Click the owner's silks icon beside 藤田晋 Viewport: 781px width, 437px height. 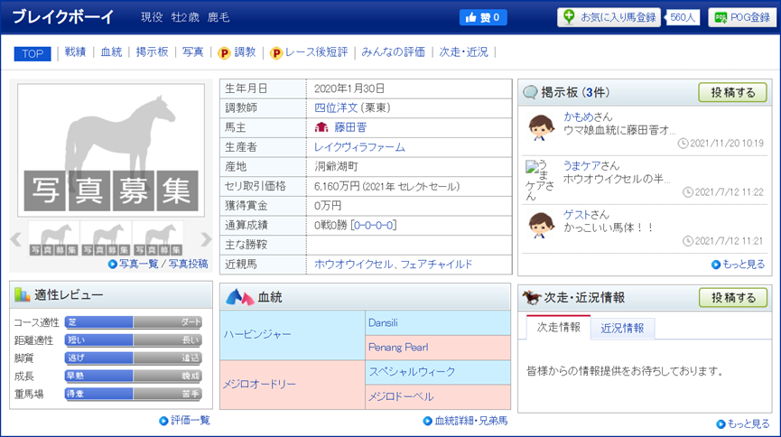(321, 127)
